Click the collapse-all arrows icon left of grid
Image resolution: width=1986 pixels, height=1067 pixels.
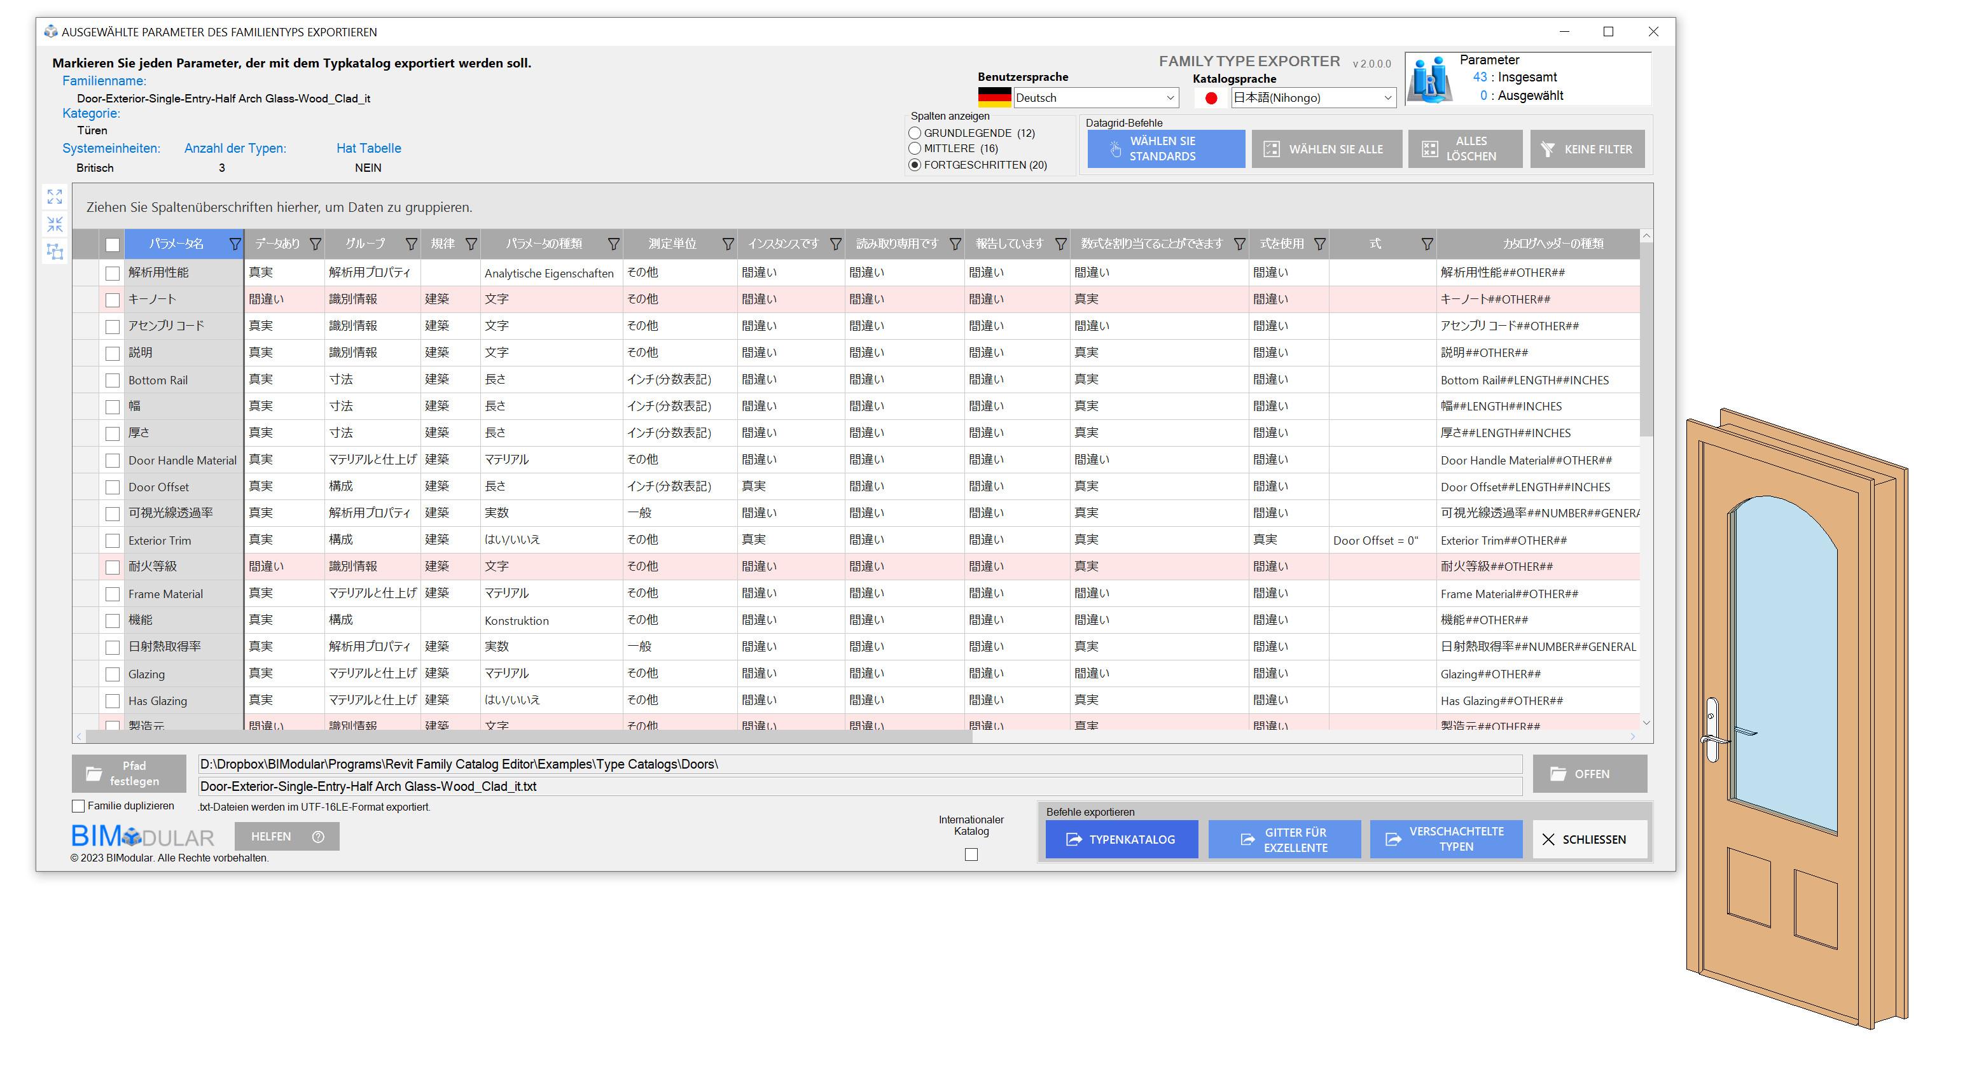point(55,225)
